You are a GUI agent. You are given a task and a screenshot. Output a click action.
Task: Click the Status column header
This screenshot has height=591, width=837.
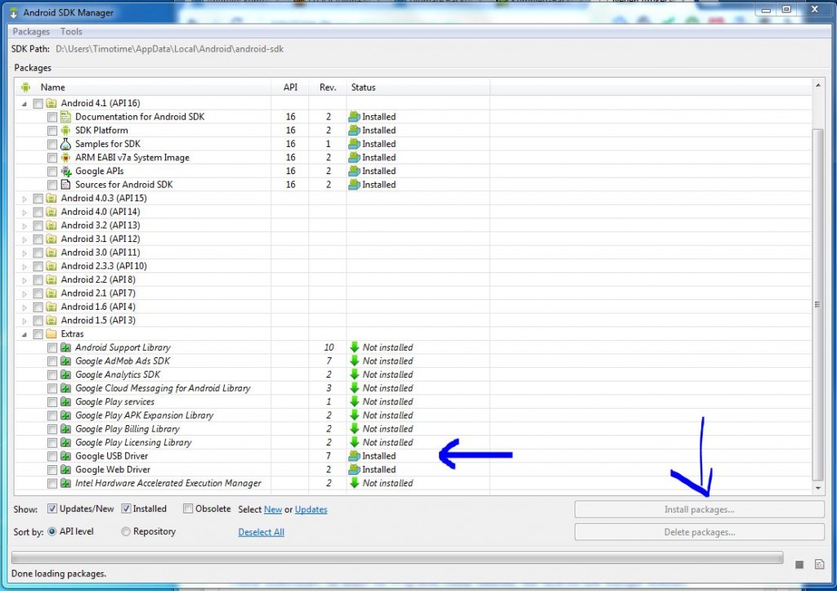418,87
